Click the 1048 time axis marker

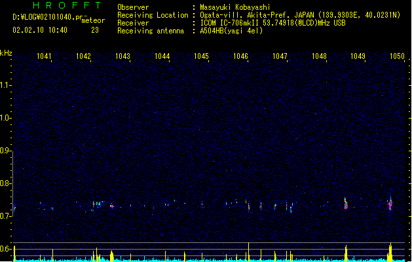(x=319, y=56)
